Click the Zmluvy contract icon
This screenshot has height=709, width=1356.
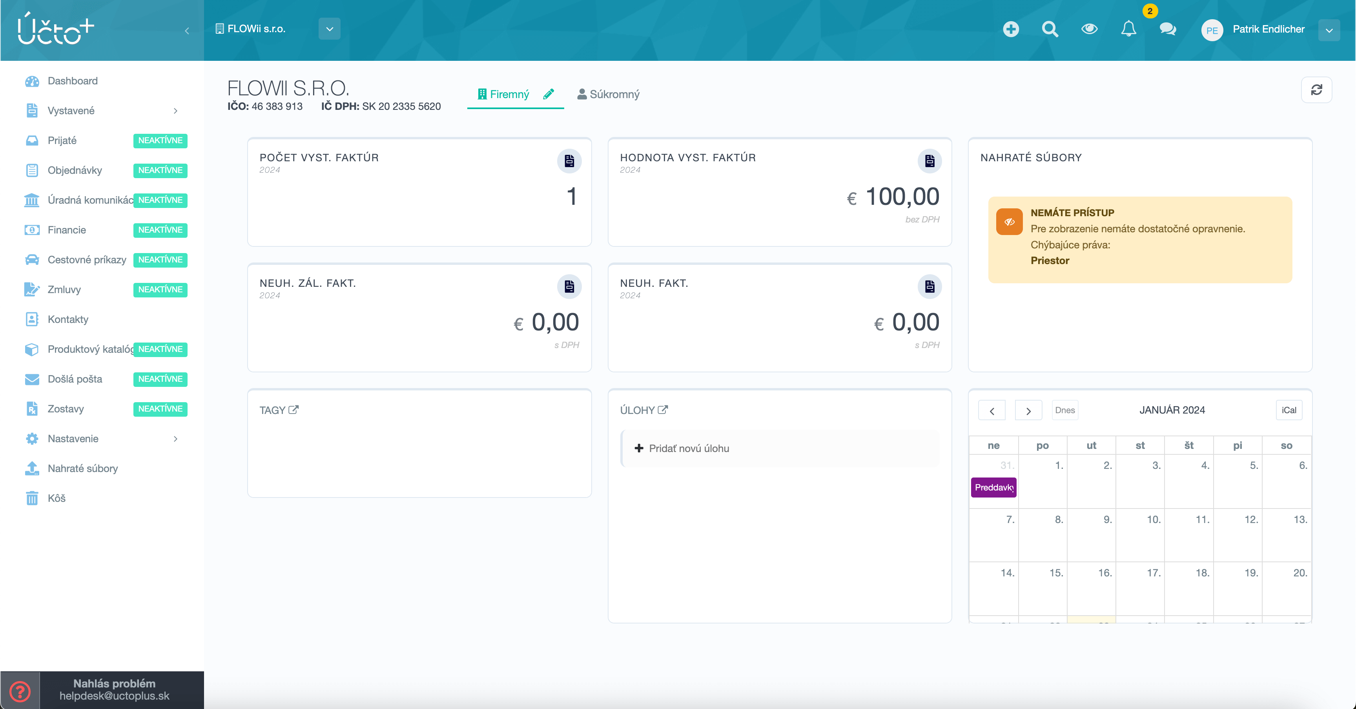click(x=32, y=290)
